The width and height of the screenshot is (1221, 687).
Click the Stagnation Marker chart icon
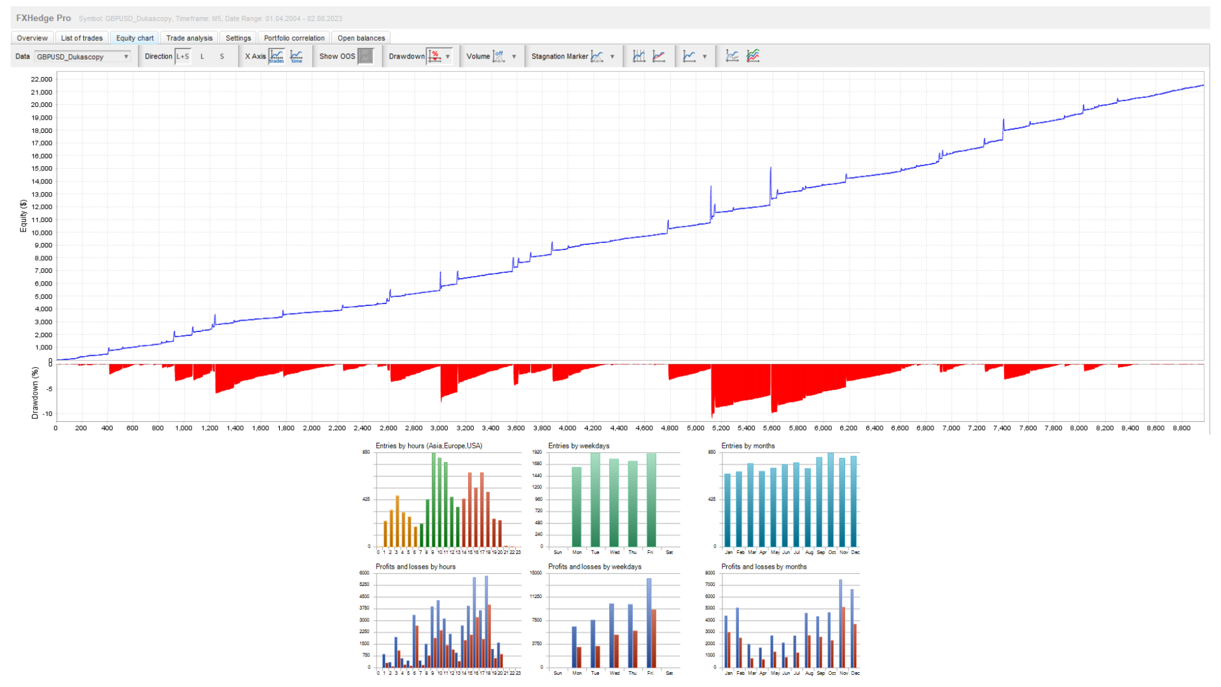597,56
